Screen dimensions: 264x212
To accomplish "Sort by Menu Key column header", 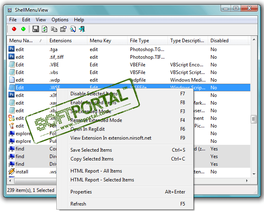I will [x=107, y=41].
